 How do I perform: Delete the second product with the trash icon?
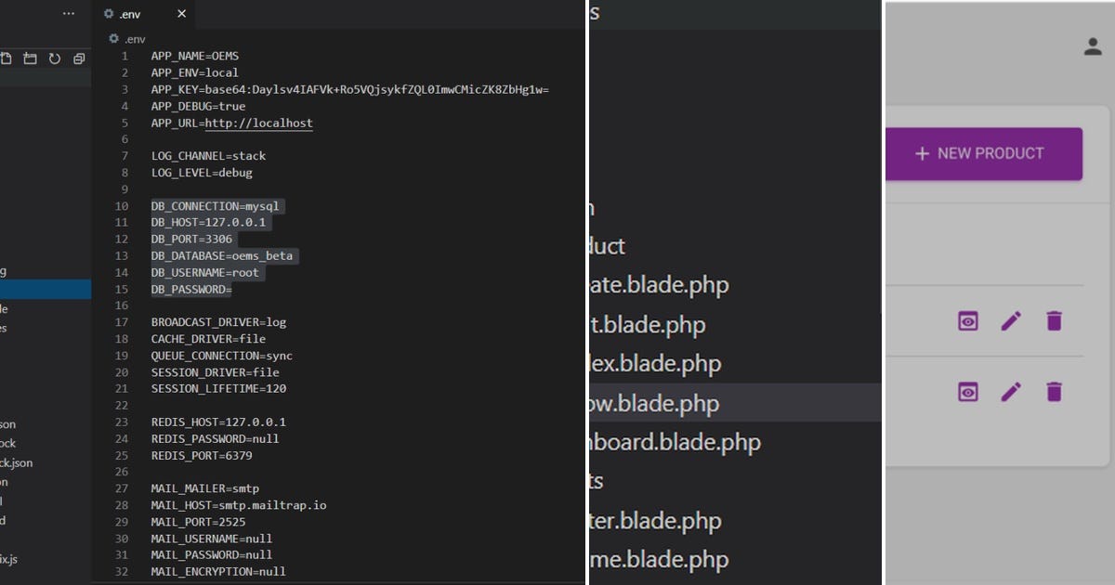point(1054,392)
